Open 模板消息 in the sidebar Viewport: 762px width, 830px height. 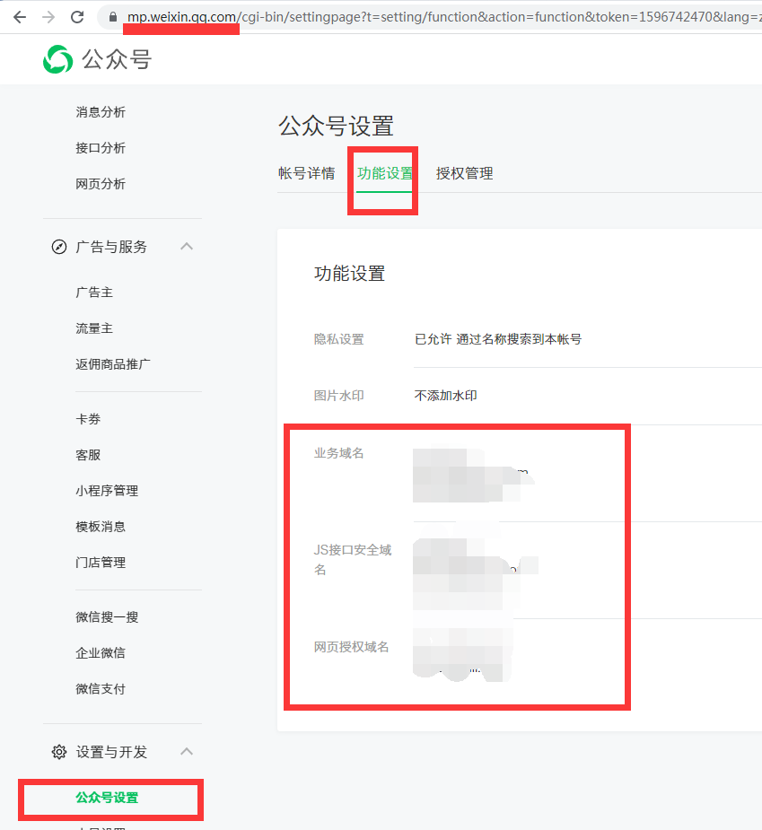pyautogui.click(x=101, y=527)
